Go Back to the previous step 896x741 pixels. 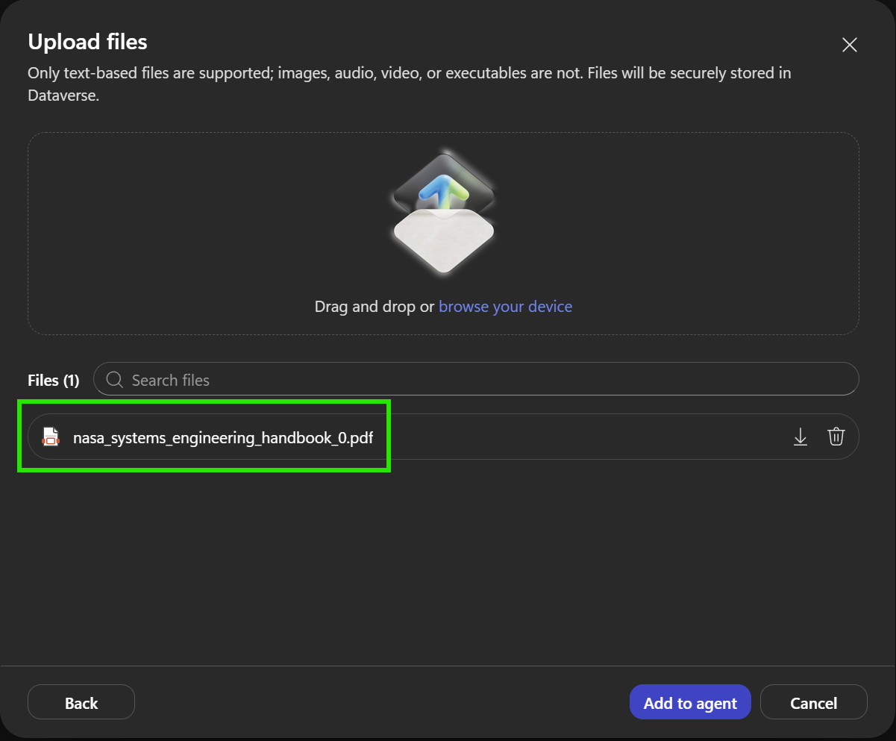(81, 702)
